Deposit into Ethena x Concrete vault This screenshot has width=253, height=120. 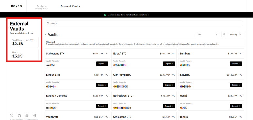(x=102, y=106)
